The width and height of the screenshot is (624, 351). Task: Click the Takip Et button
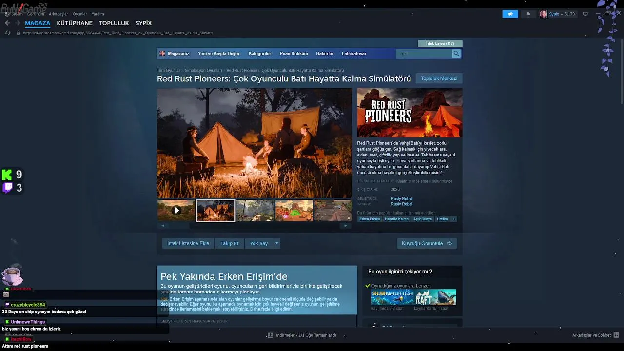230,243
